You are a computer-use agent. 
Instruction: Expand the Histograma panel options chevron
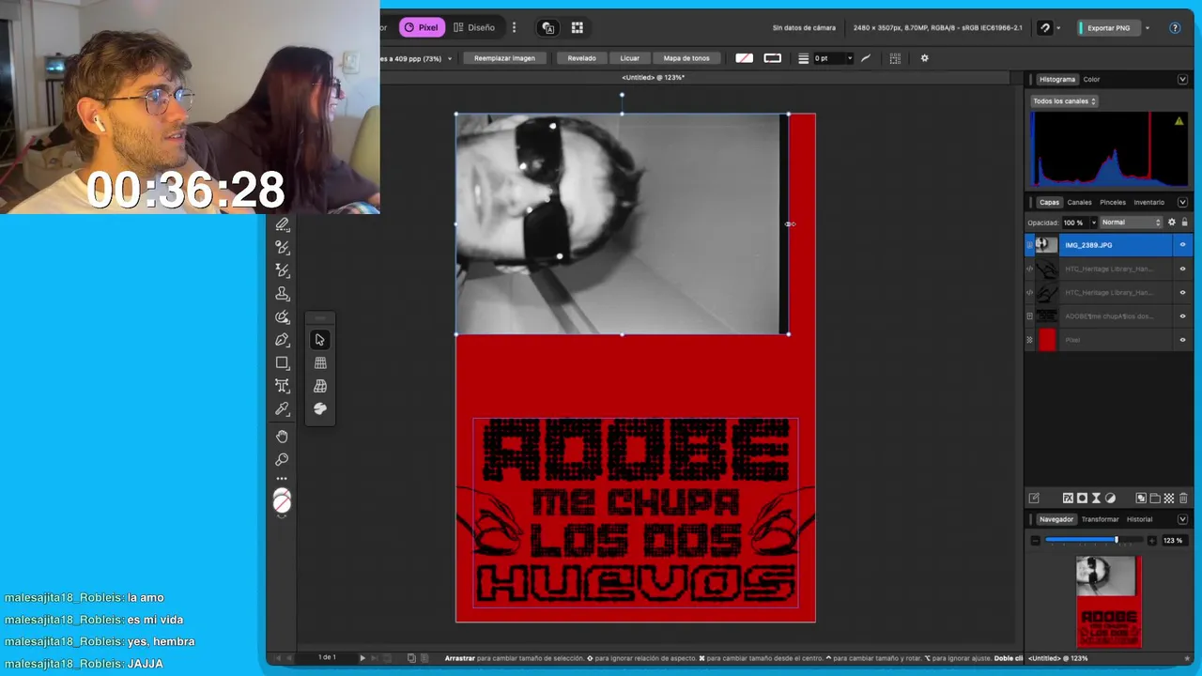click(1182, 80)
